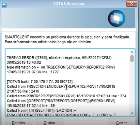The height and width of the screenshot is (125, 140).
Task: Click the TOTVS window icon in the title bar
Action: click(4, 5)
